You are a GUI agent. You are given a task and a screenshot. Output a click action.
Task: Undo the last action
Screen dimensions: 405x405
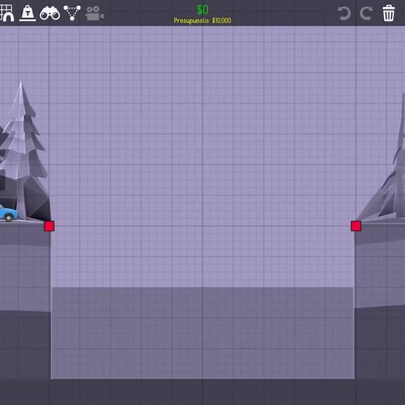[344, 13]
